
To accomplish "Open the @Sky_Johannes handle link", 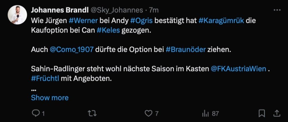I will (x=117, y=10).
